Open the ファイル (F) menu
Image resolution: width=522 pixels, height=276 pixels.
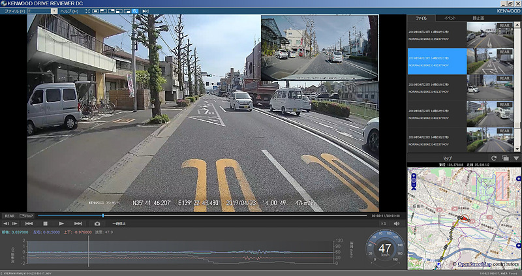tap(14, 11)
